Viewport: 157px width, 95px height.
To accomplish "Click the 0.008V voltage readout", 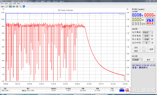I will click(138, 15).
